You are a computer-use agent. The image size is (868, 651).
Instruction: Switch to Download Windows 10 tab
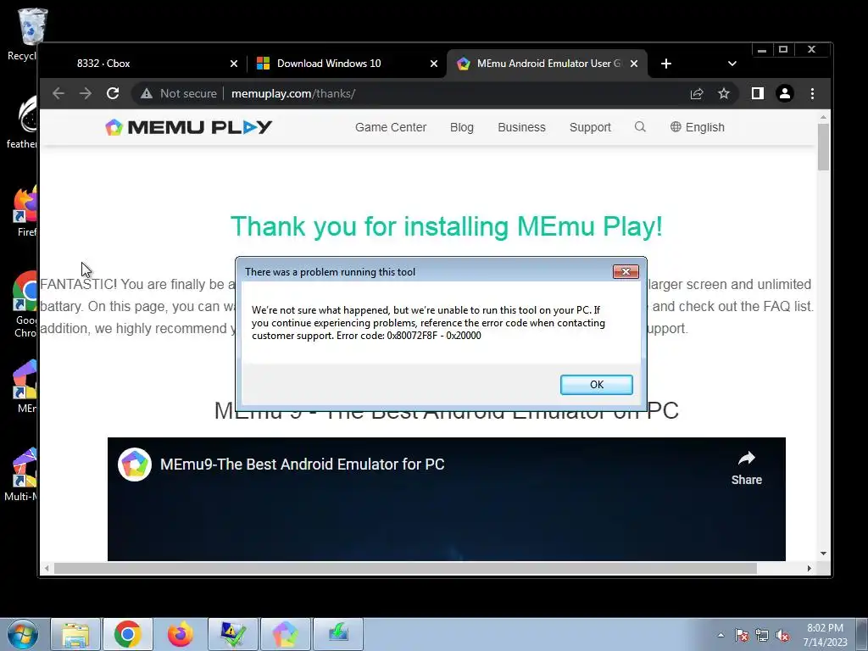coord(345,63)
